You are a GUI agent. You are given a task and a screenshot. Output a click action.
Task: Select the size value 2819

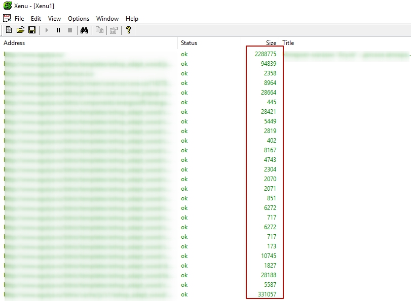pos(270,131)
